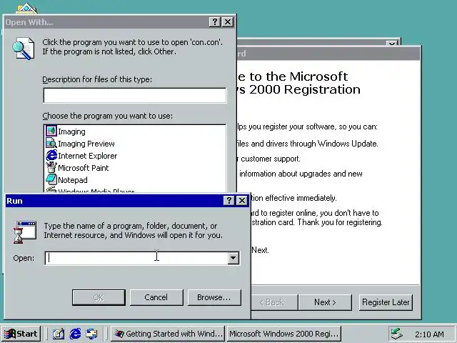Screen dimensions: 457x343
Task: Click the desktop icon above Open With window
Action: click(x=26, y=8)
